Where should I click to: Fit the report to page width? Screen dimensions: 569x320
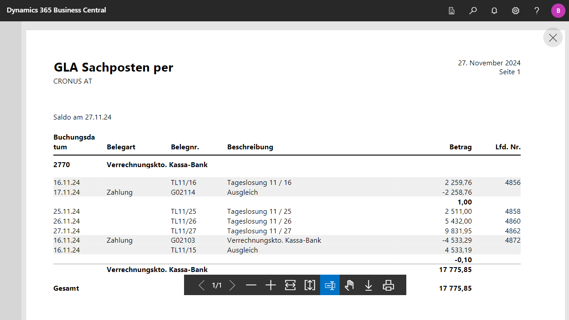[290, 285]
